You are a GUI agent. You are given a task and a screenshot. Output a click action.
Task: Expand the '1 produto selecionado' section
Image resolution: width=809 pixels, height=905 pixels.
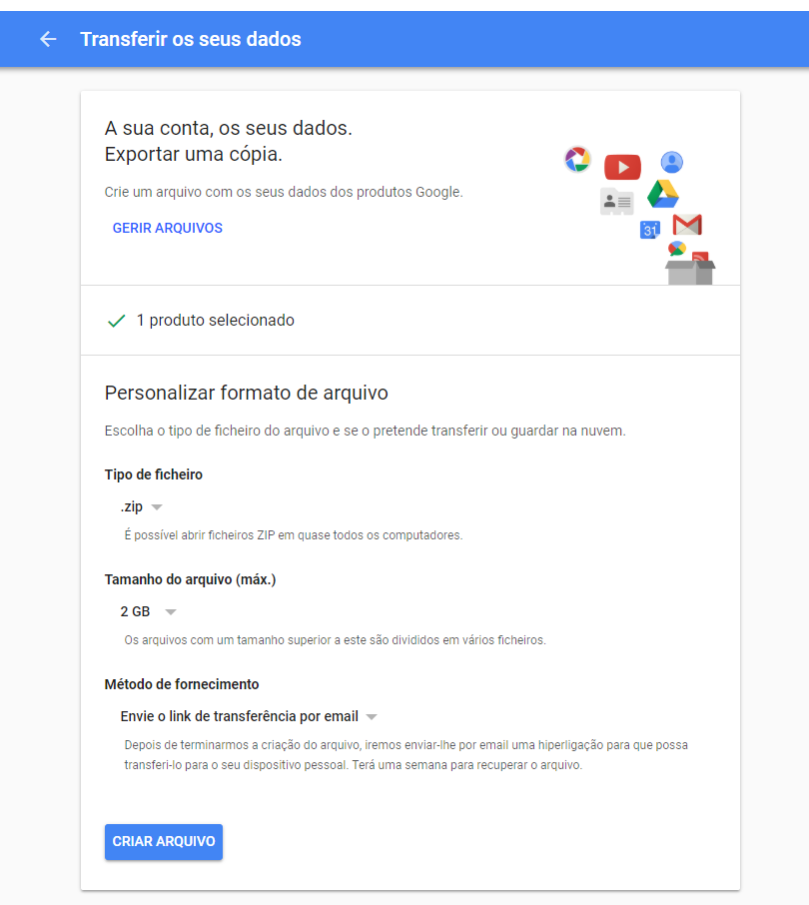click(x=215, y=321)
